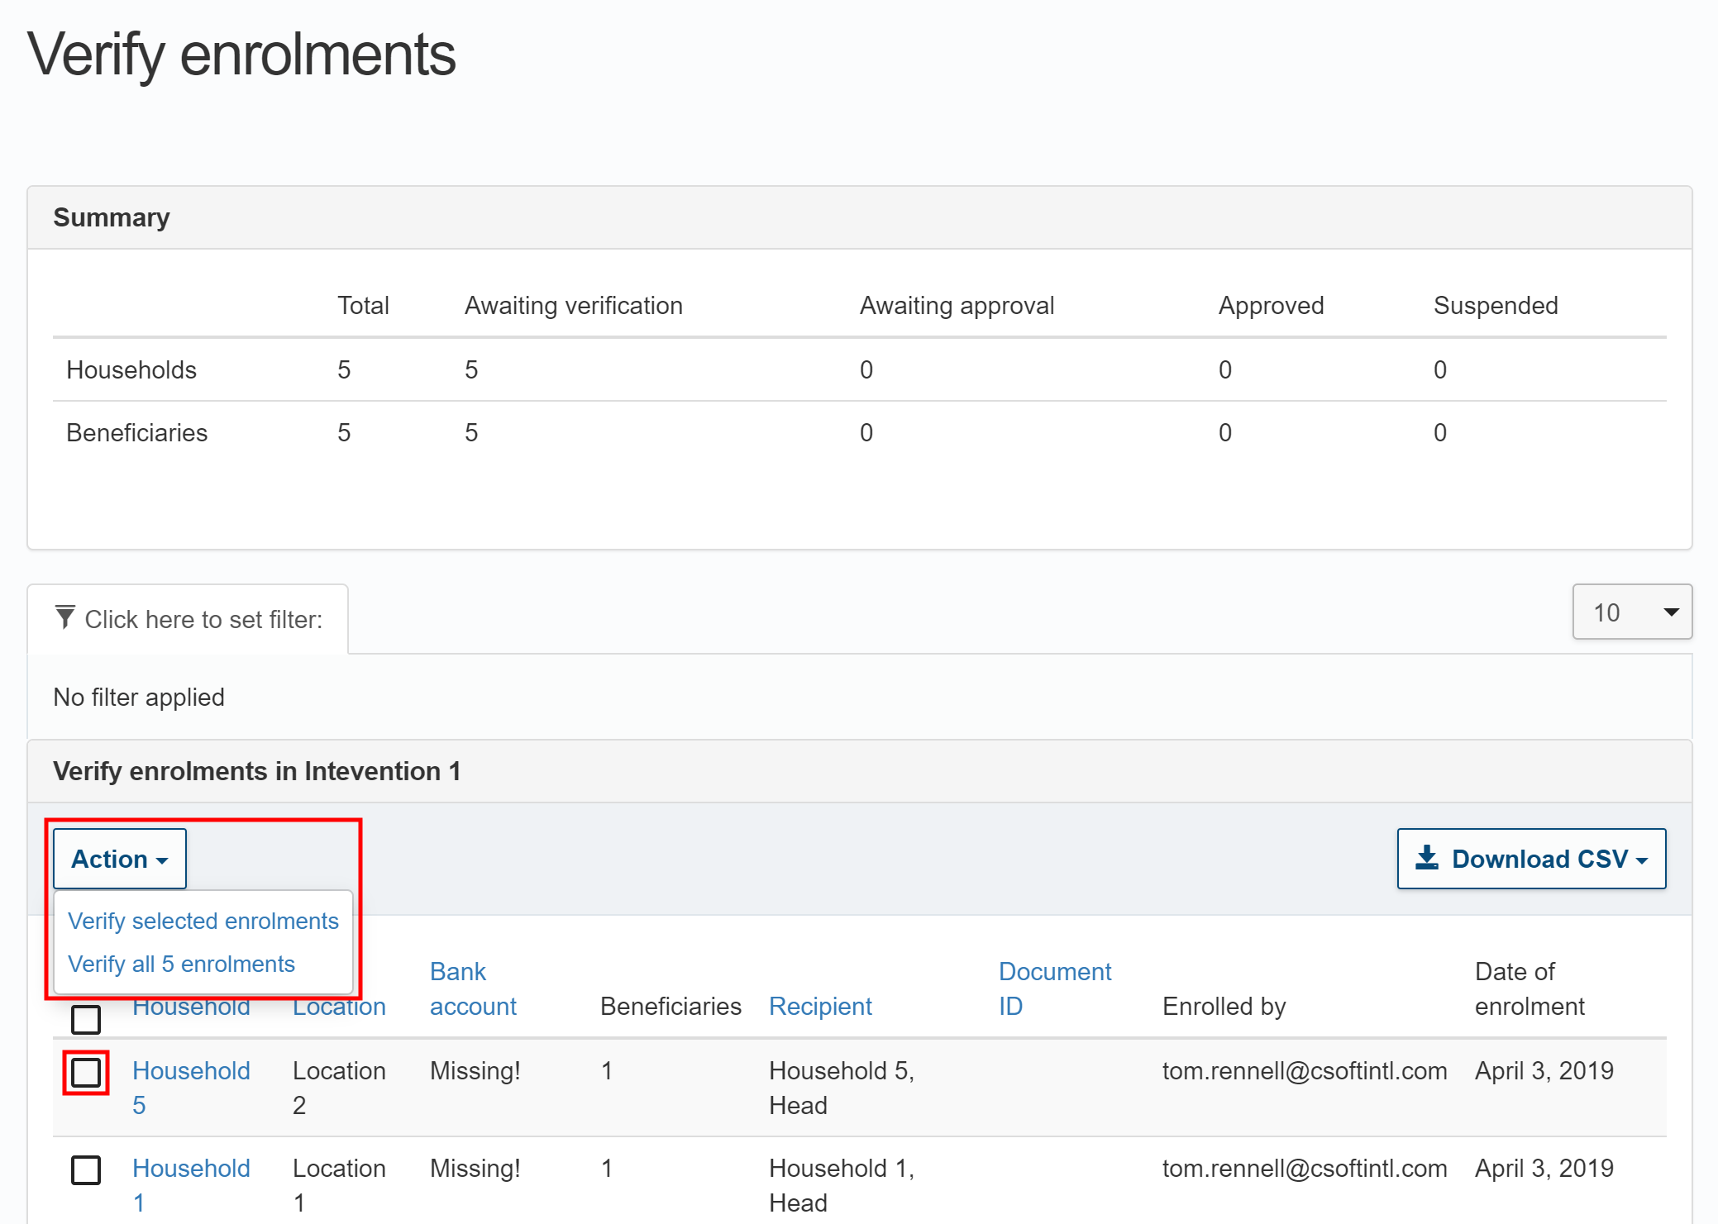Click the Action button caret arrow

[x=162, y=861]
